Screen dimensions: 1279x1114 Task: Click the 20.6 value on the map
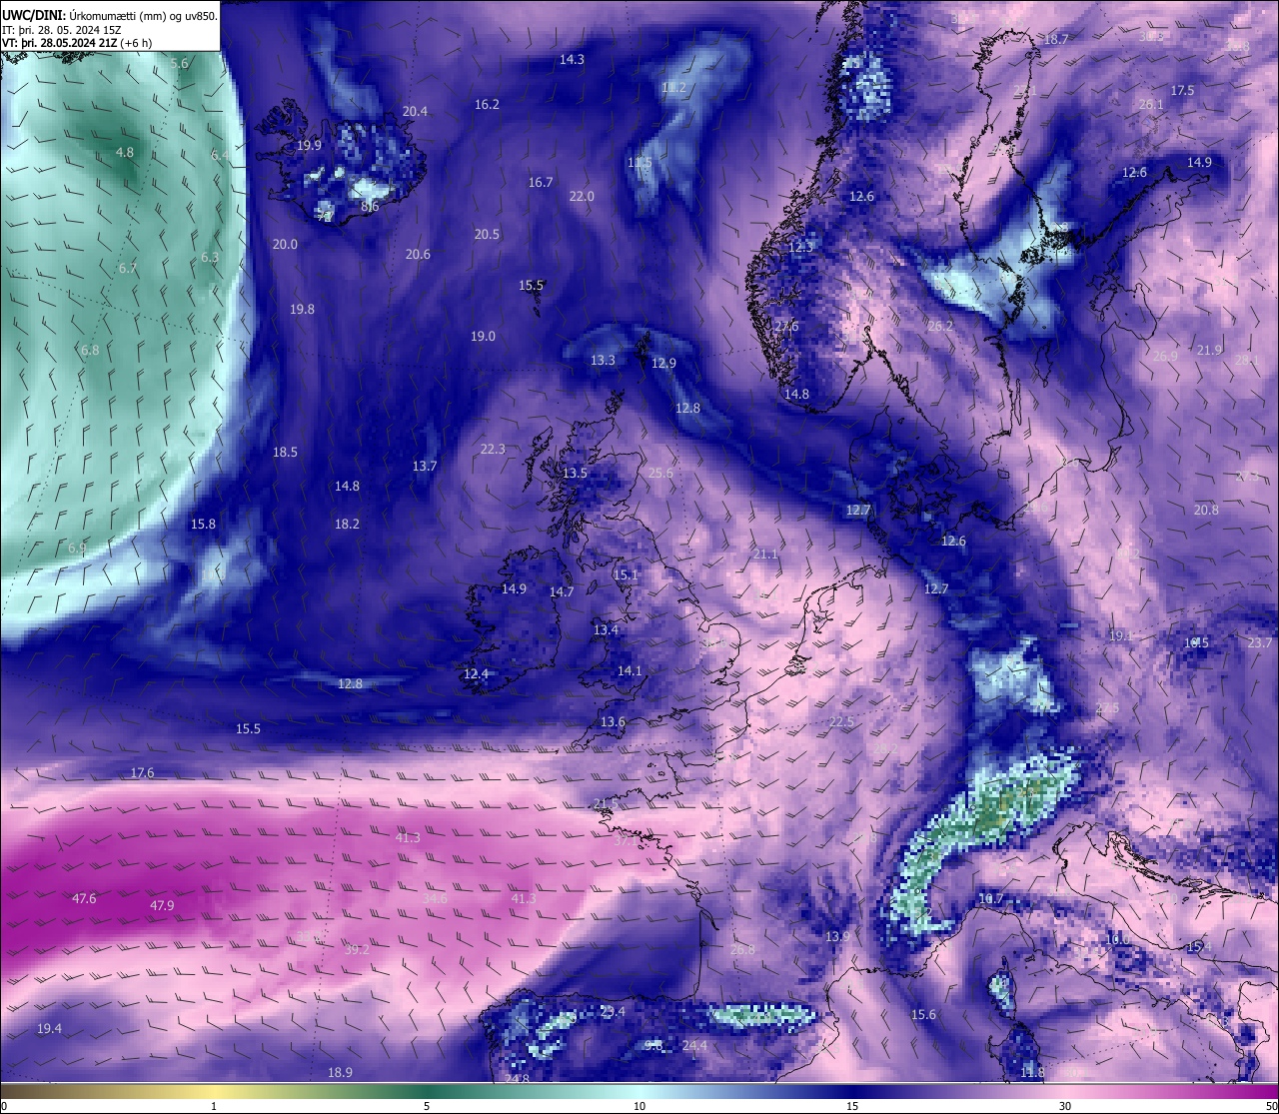coord(418,254)
